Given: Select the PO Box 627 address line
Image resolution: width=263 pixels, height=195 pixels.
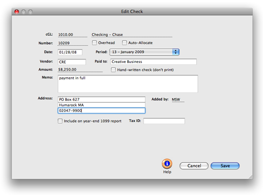Looking at the screenshot, I should 102,99.
